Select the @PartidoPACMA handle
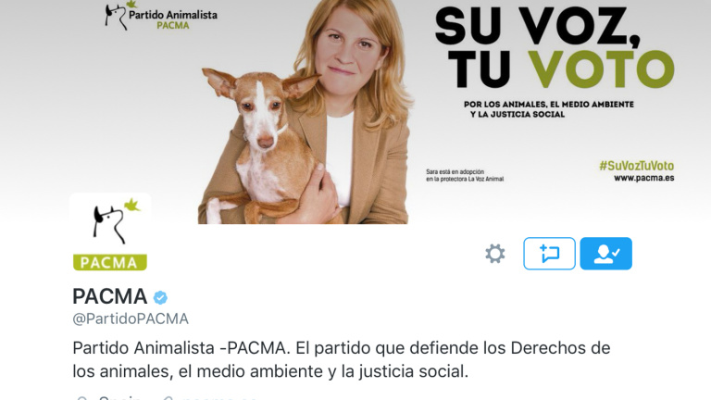Screen dimensions: 711x400 point(131,319)
